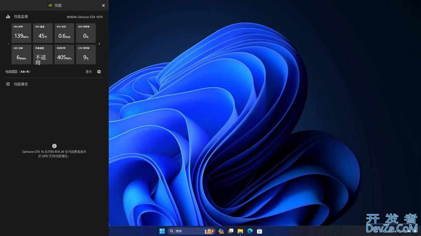This screenshot has height=236, width=421.
Task: Select the GPU 时钟 139MHz tile
Action: [x=21, y=33]
